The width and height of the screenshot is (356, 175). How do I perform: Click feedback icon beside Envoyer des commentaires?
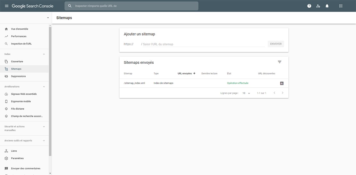6,168
